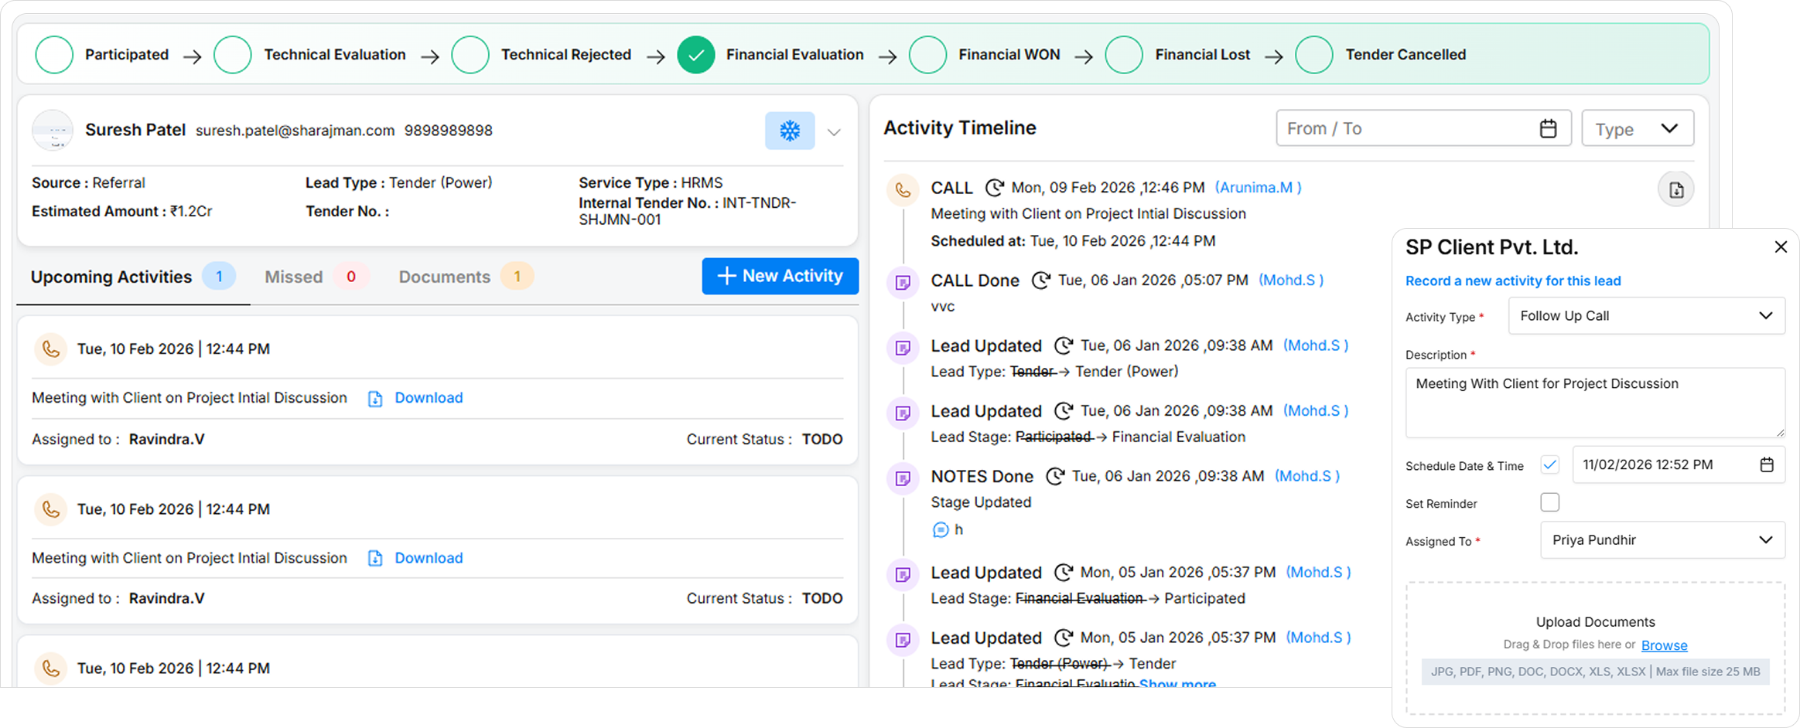Click the Schedule Date calendar icon

(x=1767, y=464)
